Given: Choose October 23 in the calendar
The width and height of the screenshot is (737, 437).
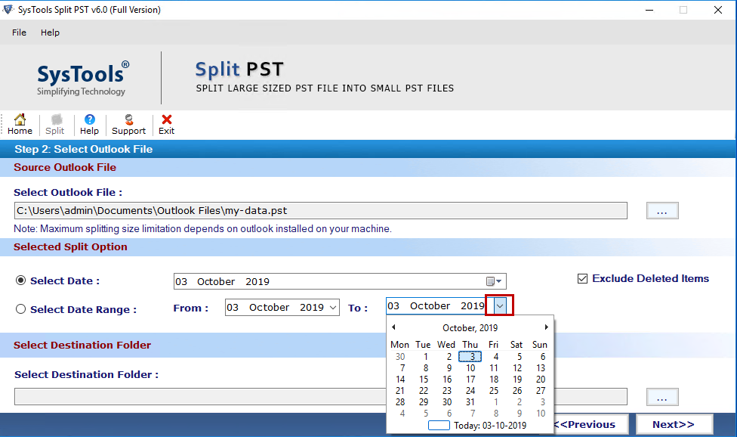Looking at the screenshot, I should click(447, 390).
